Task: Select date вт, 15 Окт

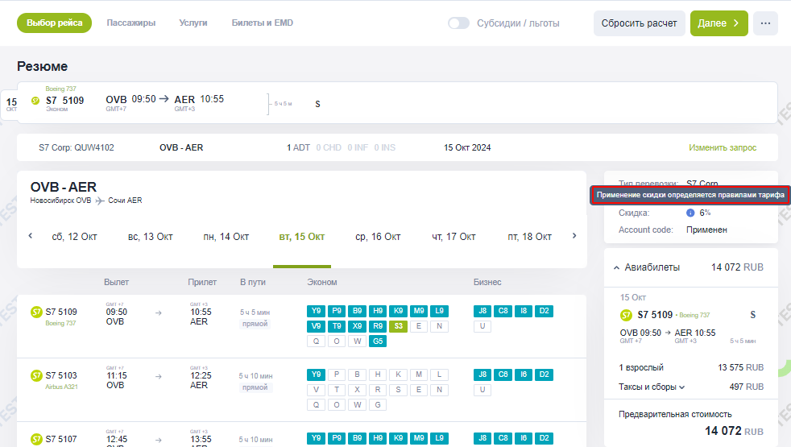Action: point(302,237)
